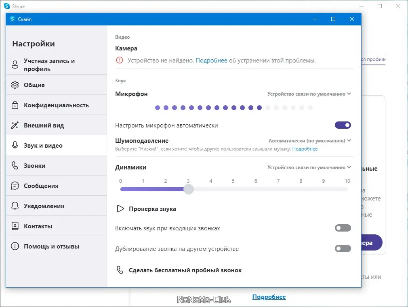Minimize the Скайп settings window
This screenshot has height=307, width=408.
pos(315,19)
